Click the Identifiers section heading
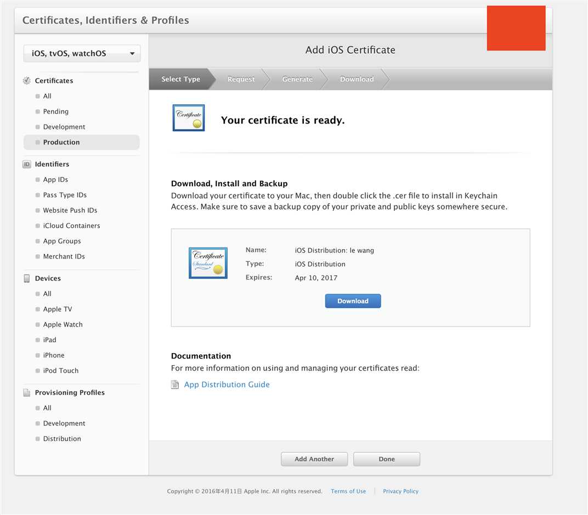The width and height of the screenshot is (588, 515). tap(52, 164)
